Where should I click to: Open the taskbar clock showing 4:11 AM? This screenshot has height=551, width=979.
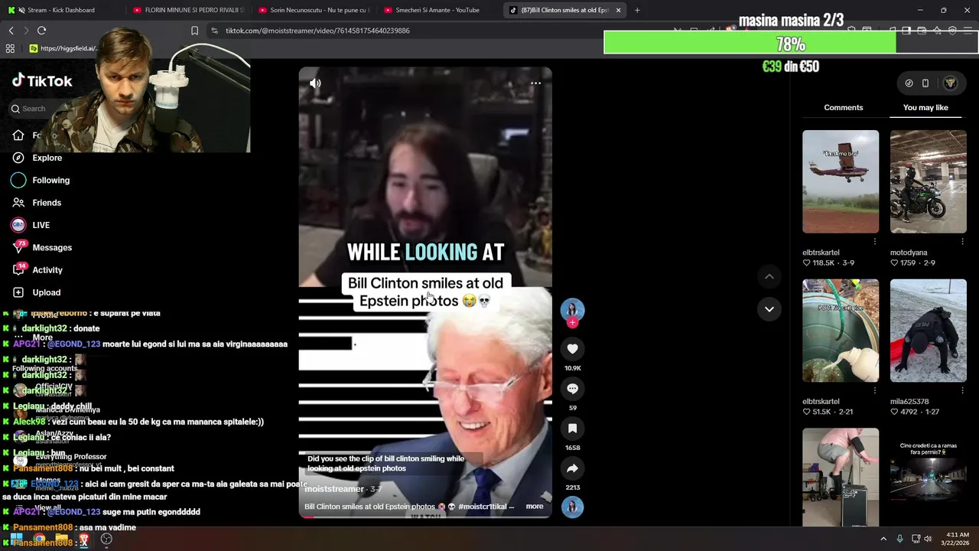click(x=955, y=539)
